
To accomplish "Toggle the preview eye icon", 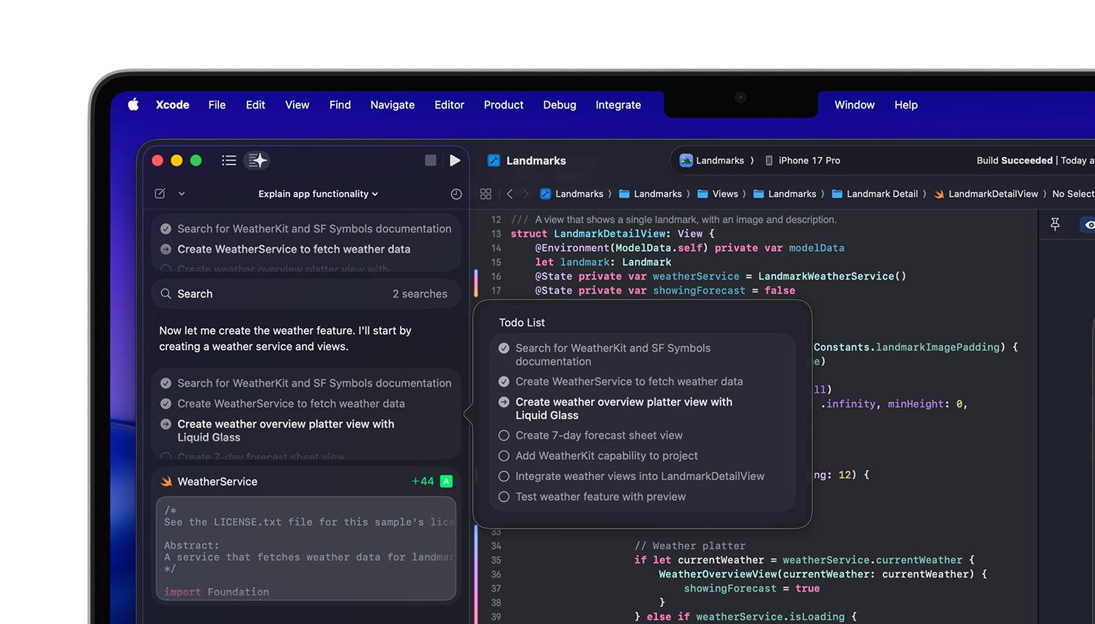I will pos(1089,225).
